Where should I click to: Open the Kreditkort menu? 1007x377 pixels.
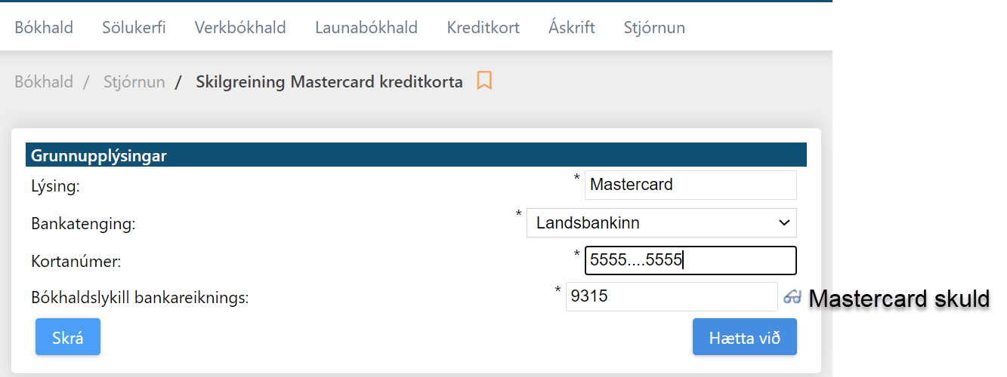483,28
